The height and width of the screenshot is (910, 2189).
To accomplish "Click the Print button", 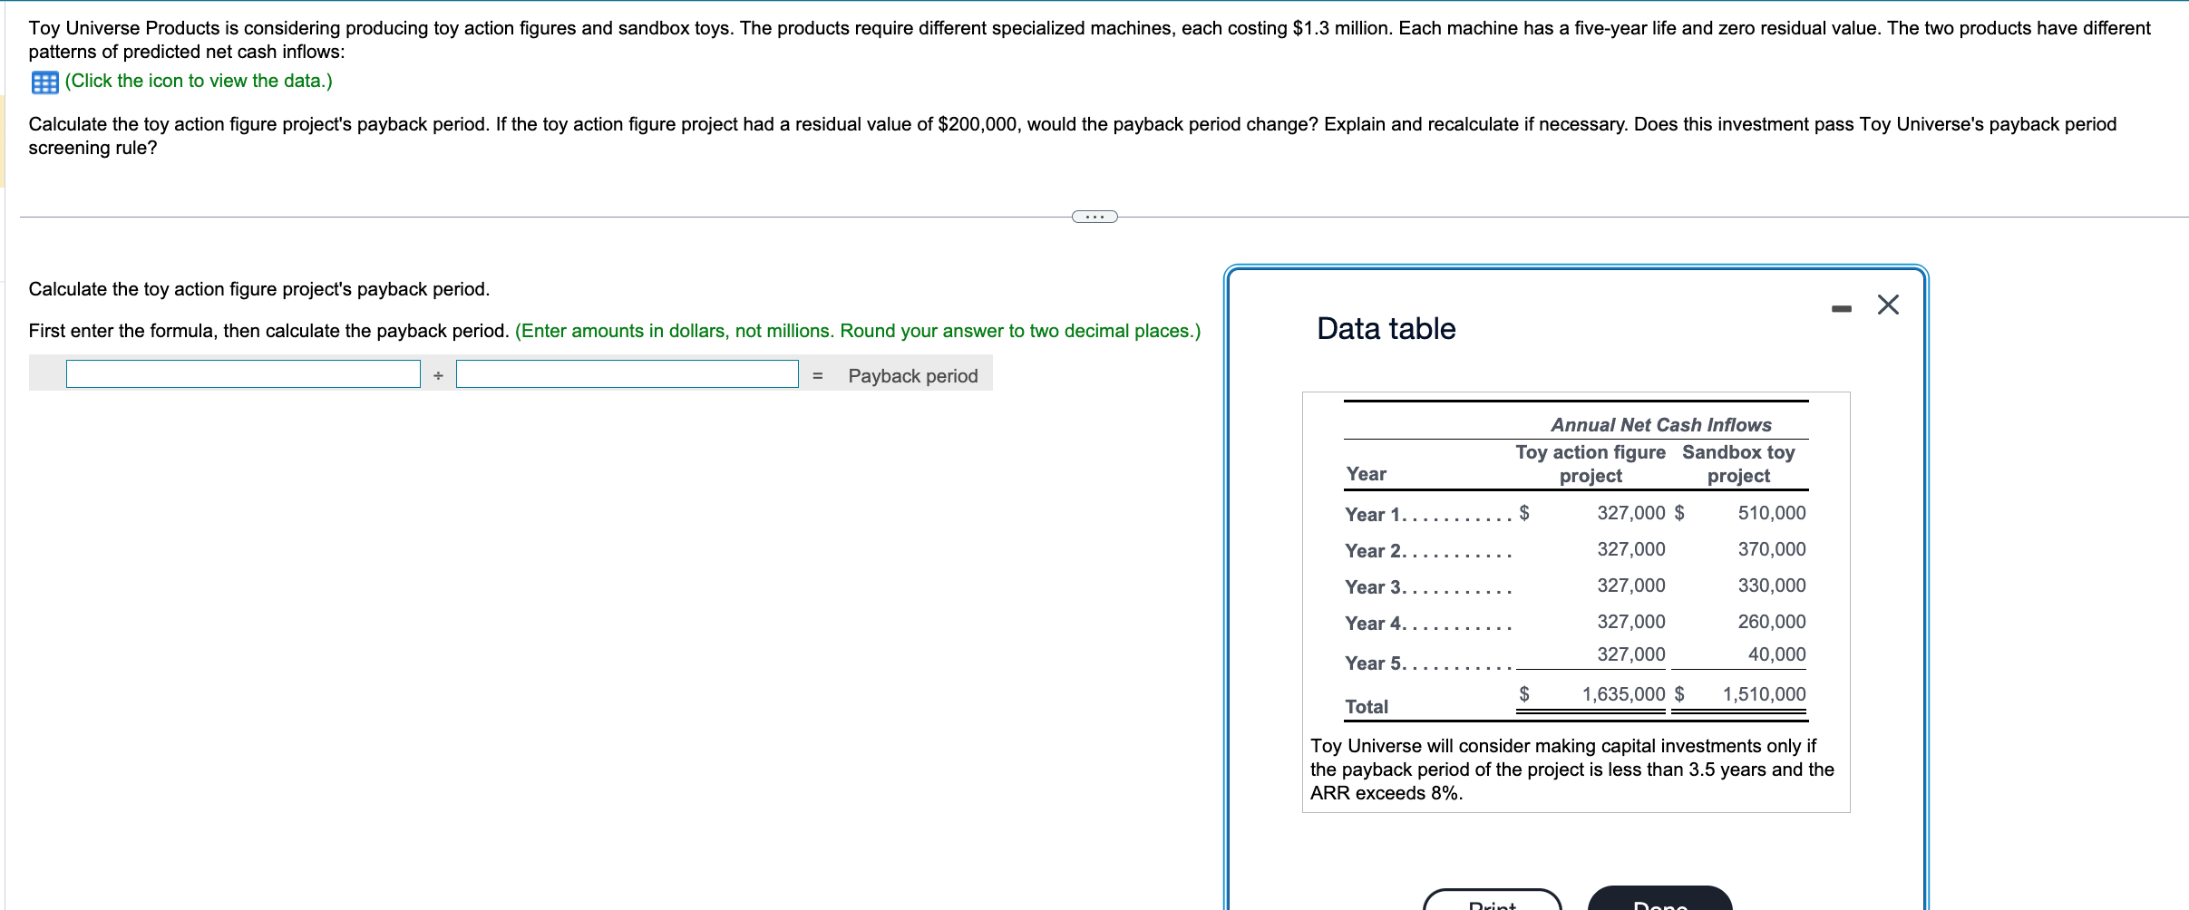I will 1492,904.
